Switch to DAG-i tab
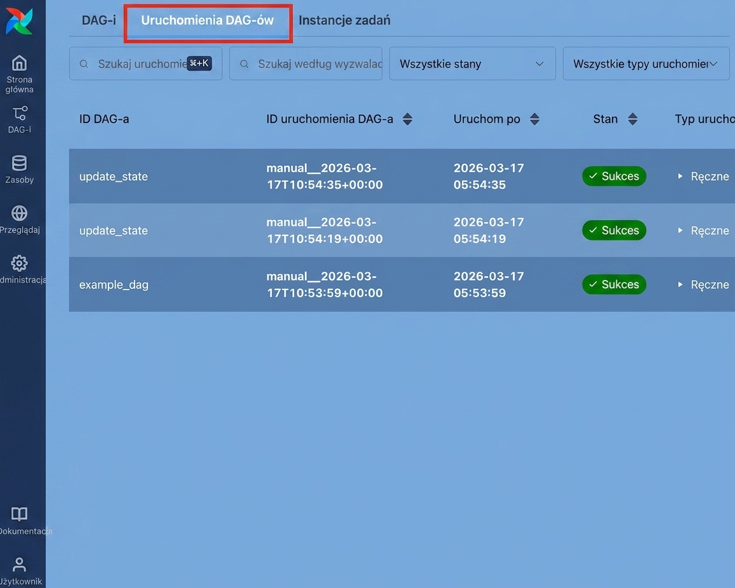This screenshot has width=735, height=588. (98, 20)
